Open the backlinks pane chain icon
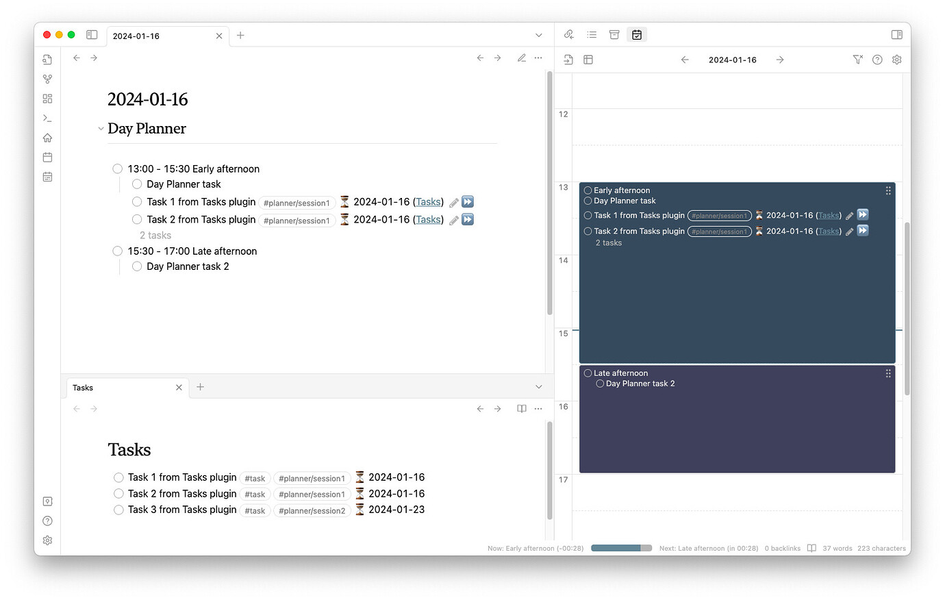The width and height of the screenshot is (945, 600). click(x=568, y=34)
